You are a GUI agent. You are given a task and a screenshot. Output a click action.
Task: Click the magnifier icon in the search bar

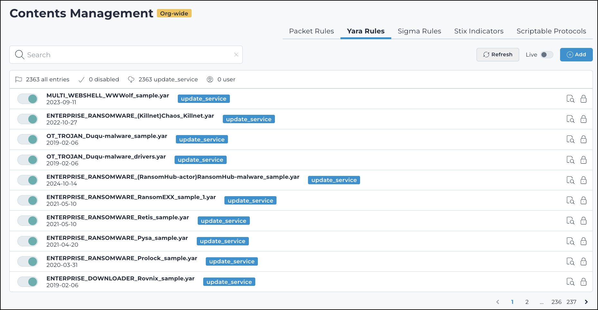pyautogui.click(x=19, y=55)
